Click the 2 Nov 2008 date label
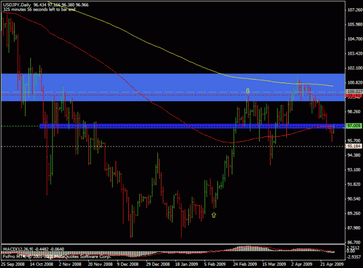 (70, 264)
